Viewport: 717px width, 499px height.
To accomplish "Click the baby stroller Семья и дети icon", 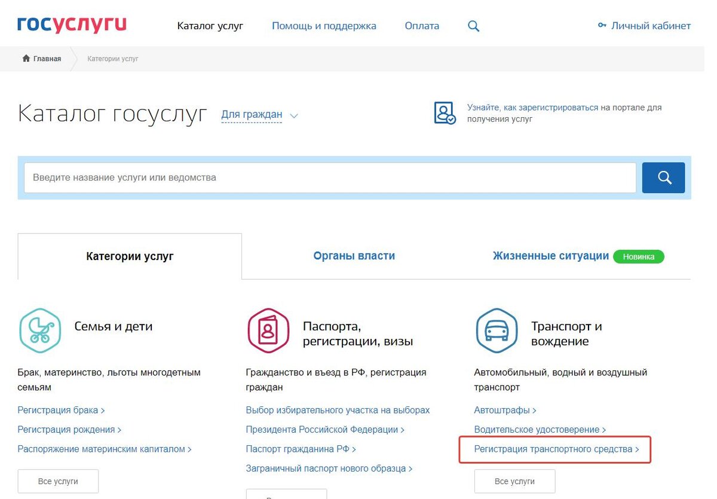I will click(41, 330).
